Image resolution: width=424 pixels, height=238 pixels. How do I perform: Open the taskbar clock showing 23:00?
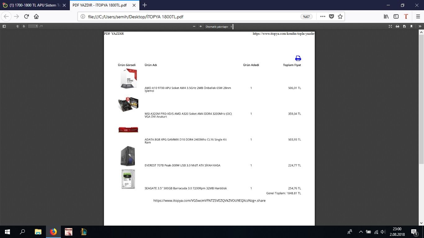(x=397, y=232)
